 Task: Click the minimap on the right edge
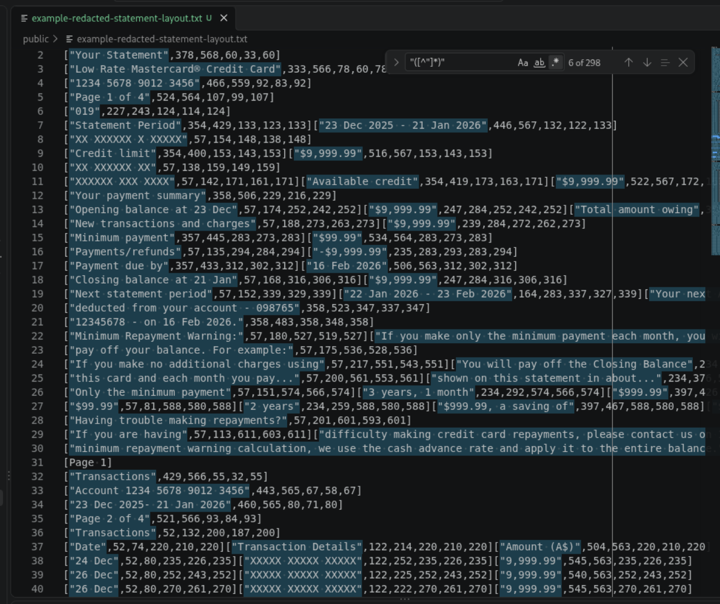point(715,151)
